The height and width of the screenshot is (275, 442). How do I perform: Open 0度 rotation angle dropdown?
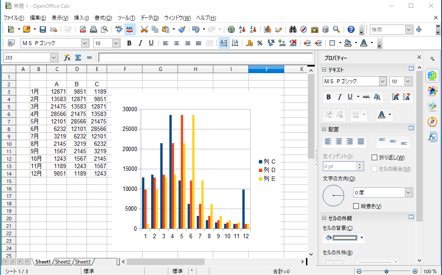(408, 193)
